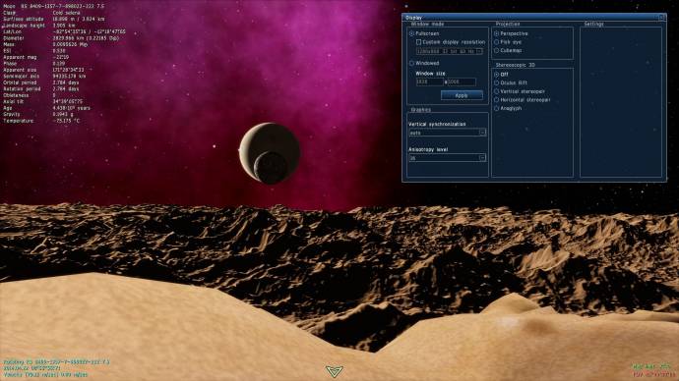Choose the Cubemap projection option
The height and width of the screenshot is (381, 679).
point(497,50)
